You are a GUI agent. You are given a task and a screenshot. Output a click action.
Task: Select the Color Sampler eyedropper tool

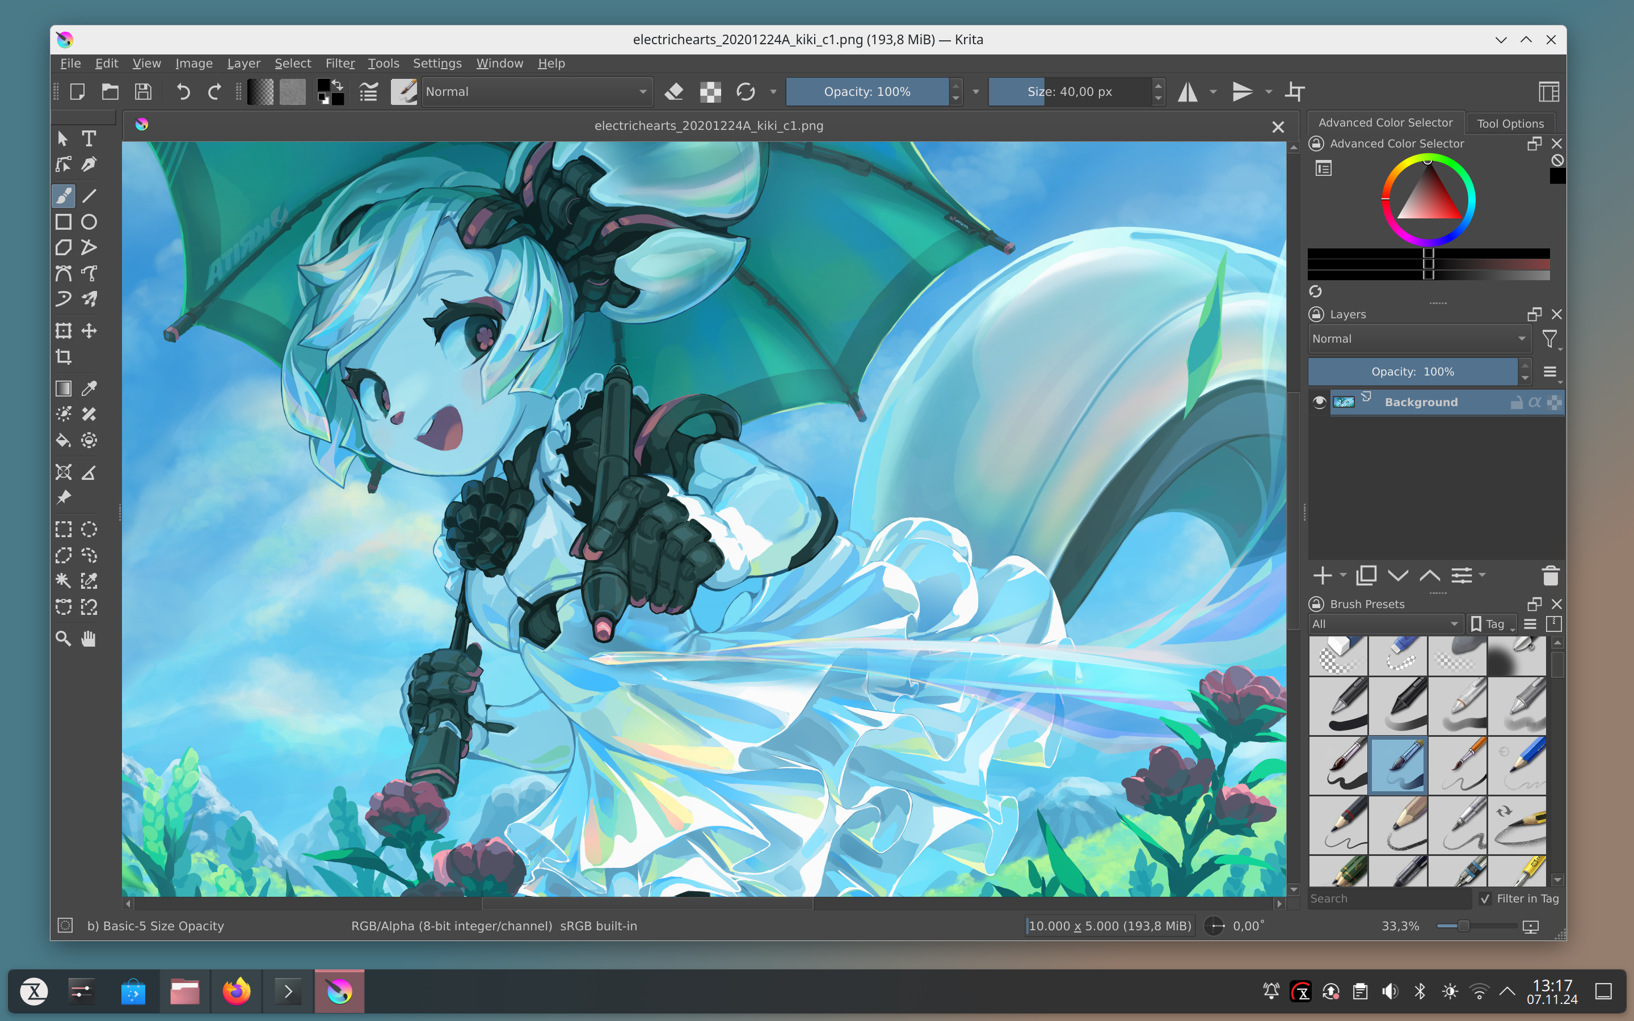tap(89, 389)
